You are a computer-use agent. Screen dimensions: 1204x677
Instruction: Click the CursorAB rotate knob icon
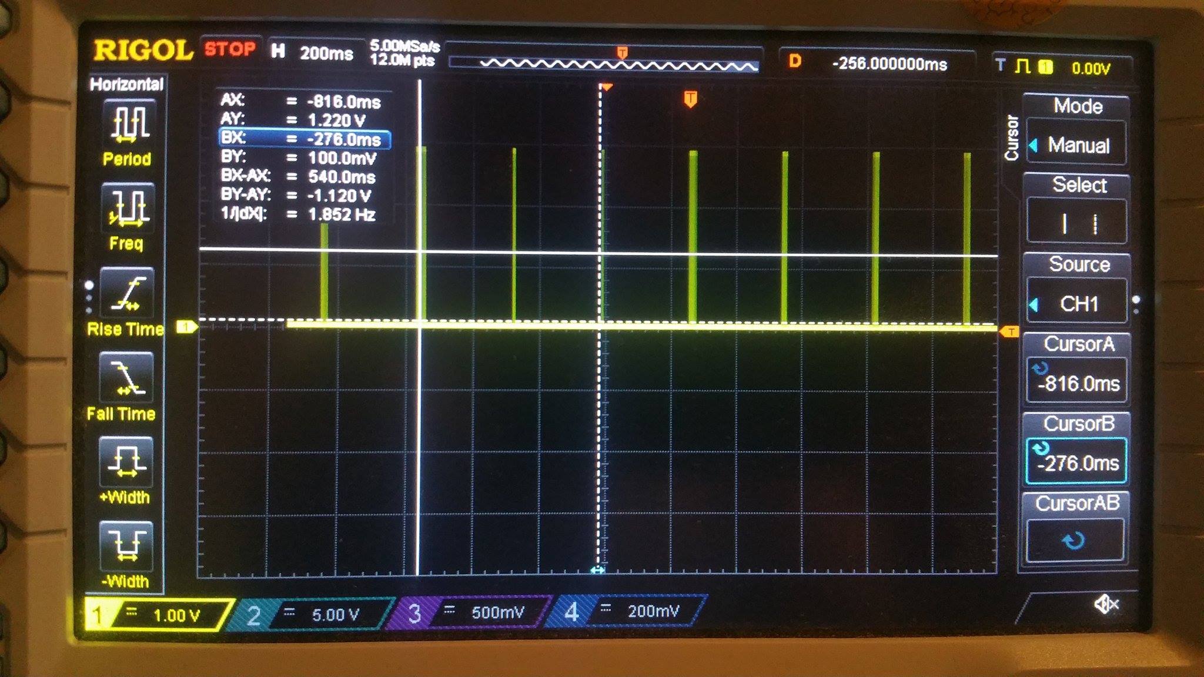(1074, 540)
